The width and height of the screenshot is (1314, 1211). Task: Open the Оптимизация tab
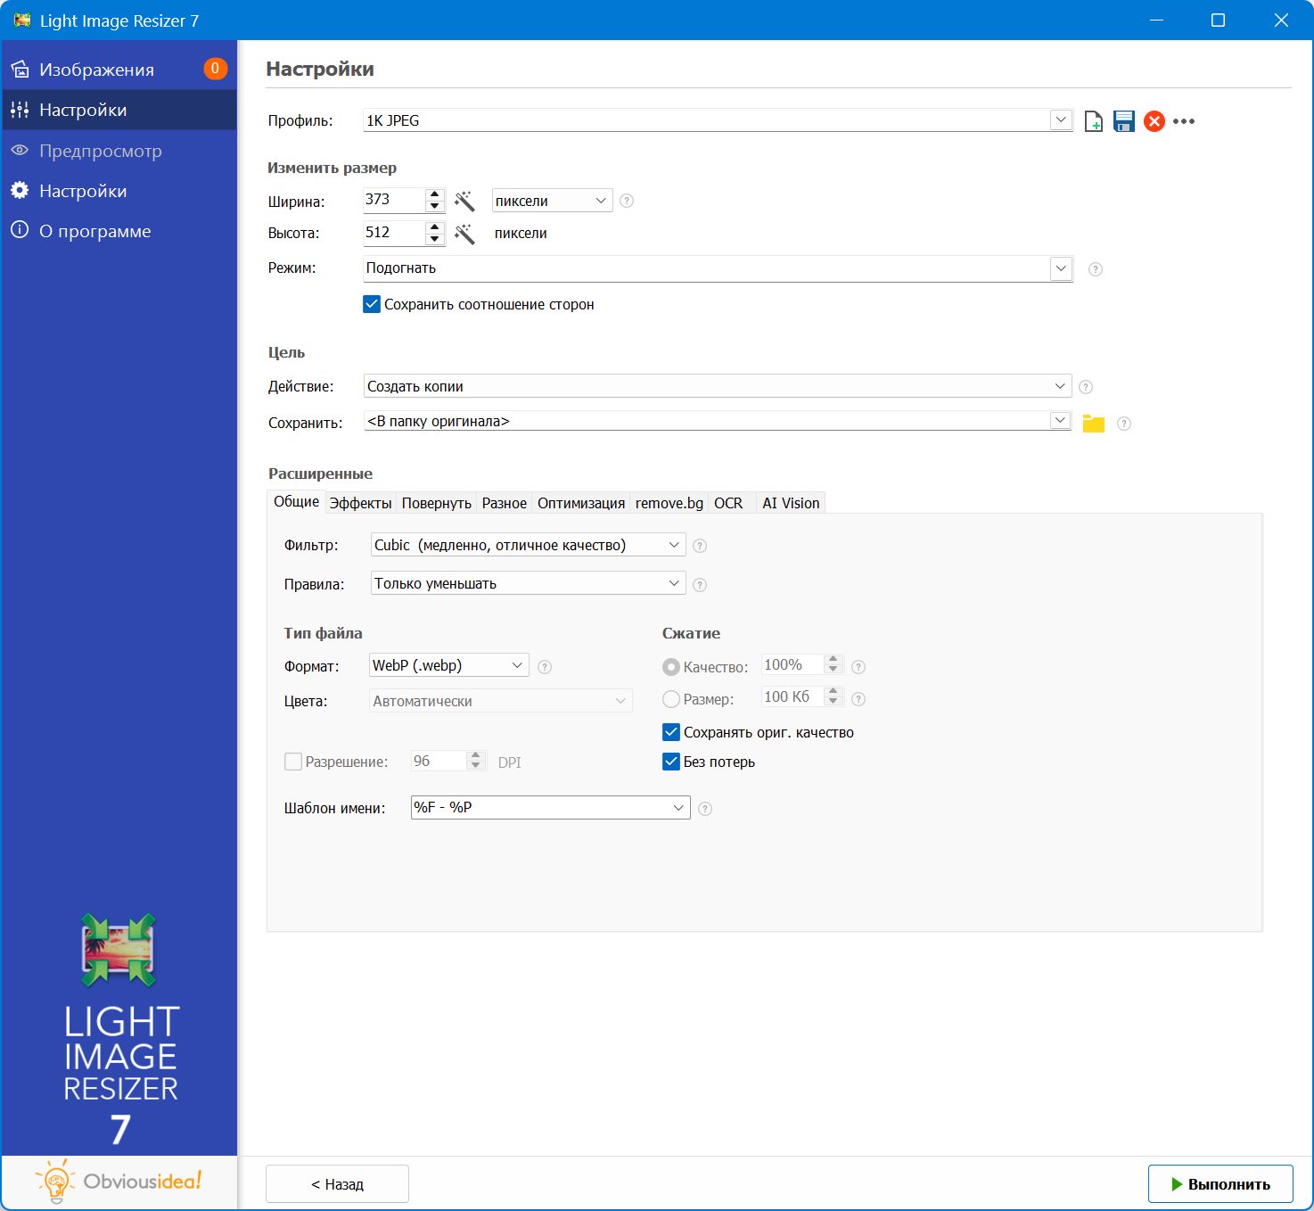pyautogui.click(x=580, y=503)
